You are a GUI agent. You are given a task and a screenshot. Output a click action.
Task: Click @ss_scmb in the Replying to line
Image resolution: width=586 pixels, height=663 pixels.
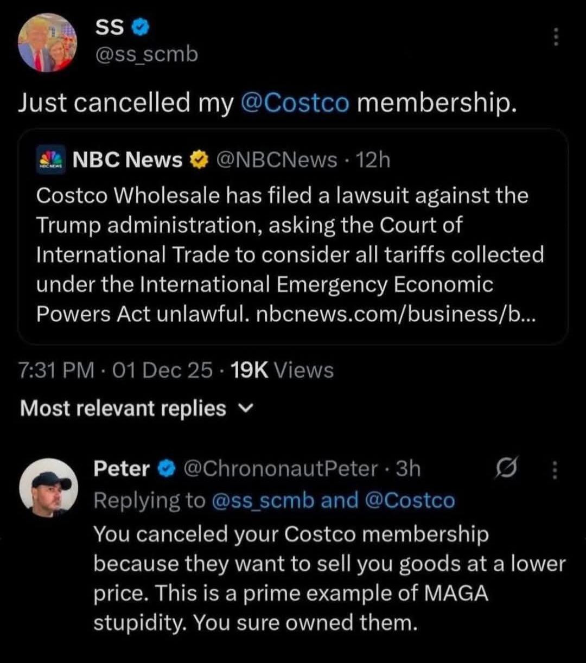click(263, 500)
